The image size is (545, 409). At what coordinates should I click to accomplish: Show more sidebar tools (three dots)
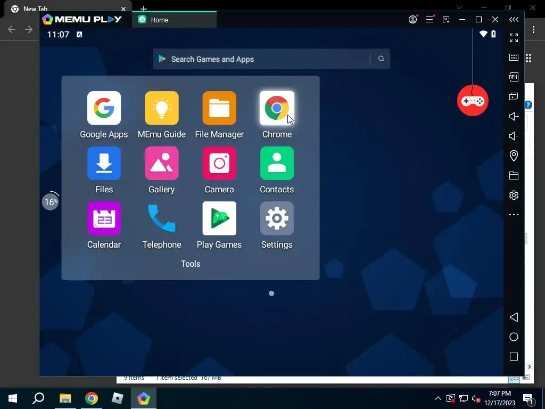pyautogui.click(x=514, y=215)
